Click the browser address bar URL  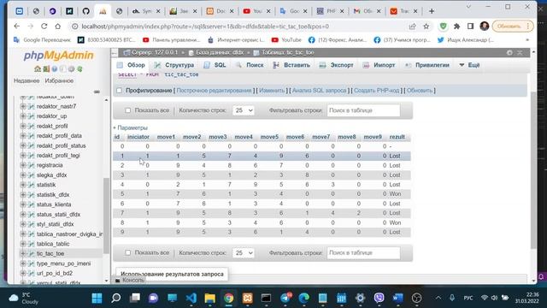(205, 27)
